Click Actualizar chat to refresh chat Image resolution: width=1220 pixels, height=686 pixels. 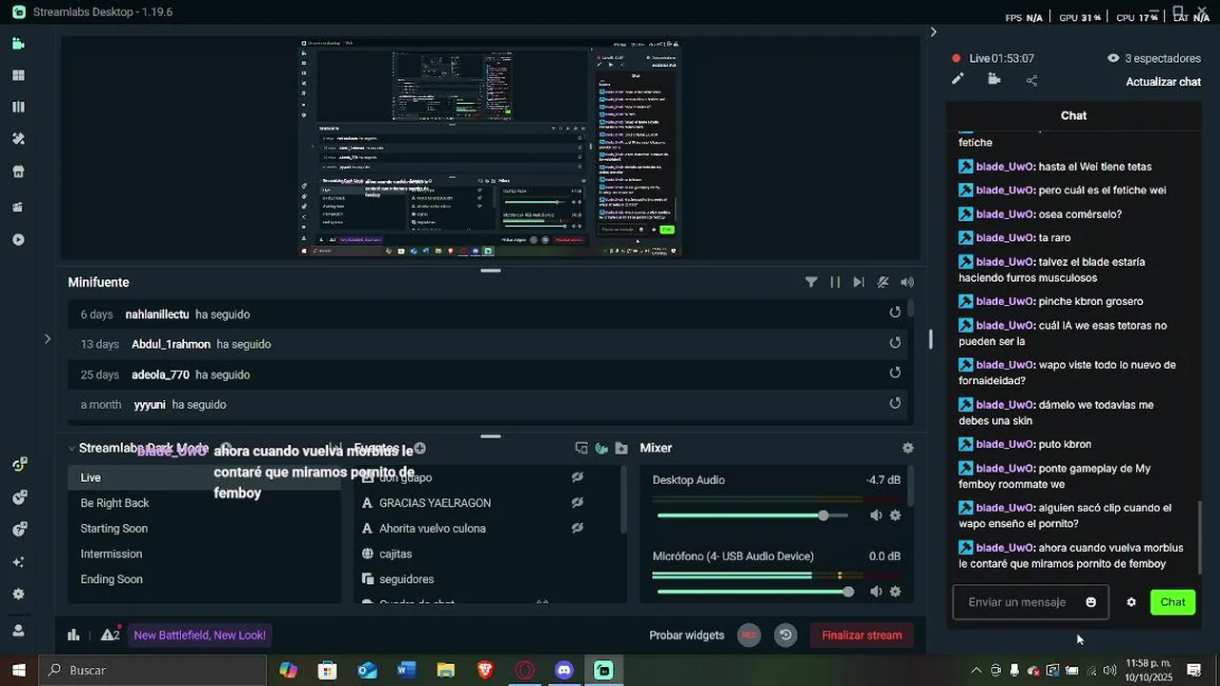(x=1163, y=82)
